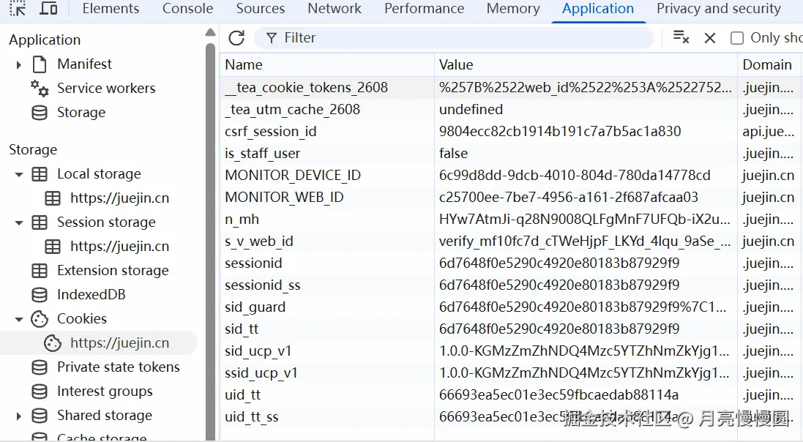803x442 pixels.
Task: Click the Service workers gears icon
Action: point(40,89)
